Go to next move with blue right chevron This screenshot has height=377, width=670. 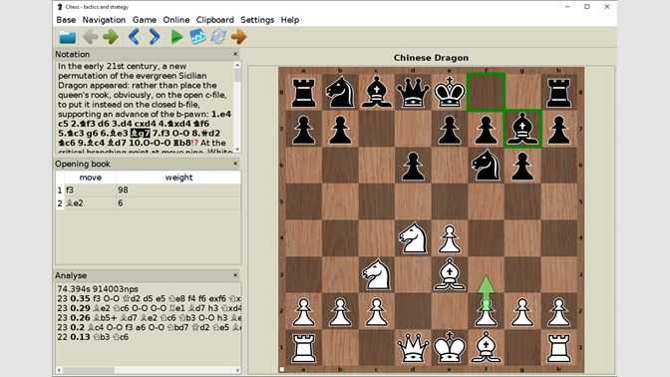(155, 37)
